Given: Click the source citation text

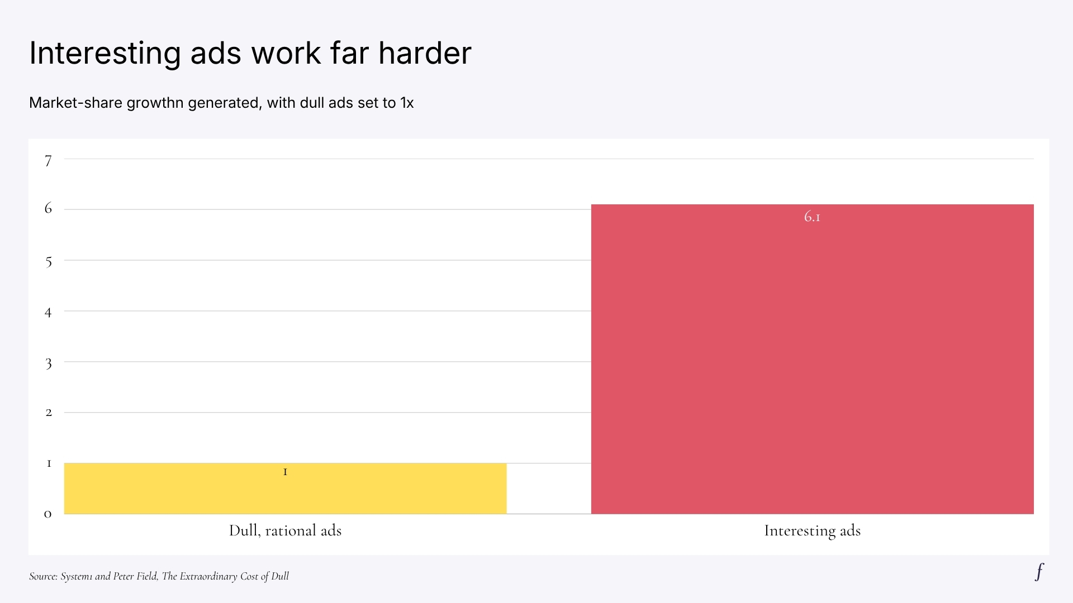Looking at the screenshot, I should point(159,576).
